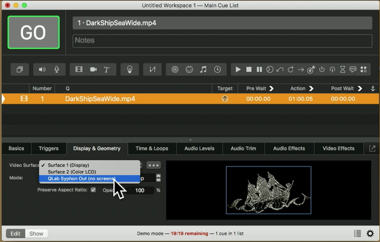
Task: Open the Video Effects tab
Action: click(339, 149)
